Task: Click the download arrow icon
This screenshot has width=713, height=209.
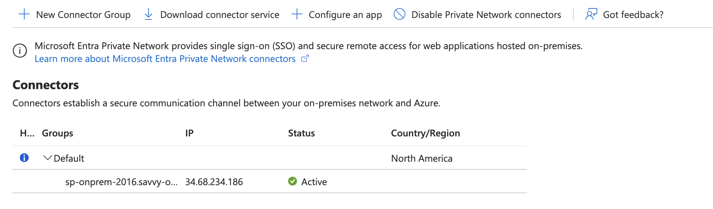Action: [148, 15]
